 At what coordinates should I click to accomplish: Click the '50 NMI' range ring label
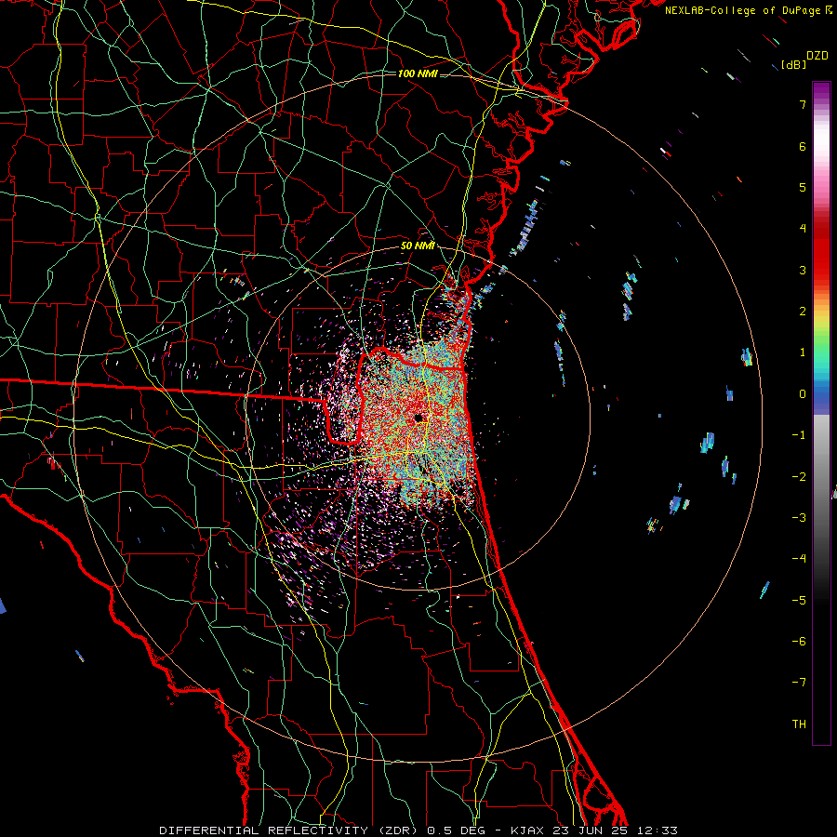click(x=418, y=246)
